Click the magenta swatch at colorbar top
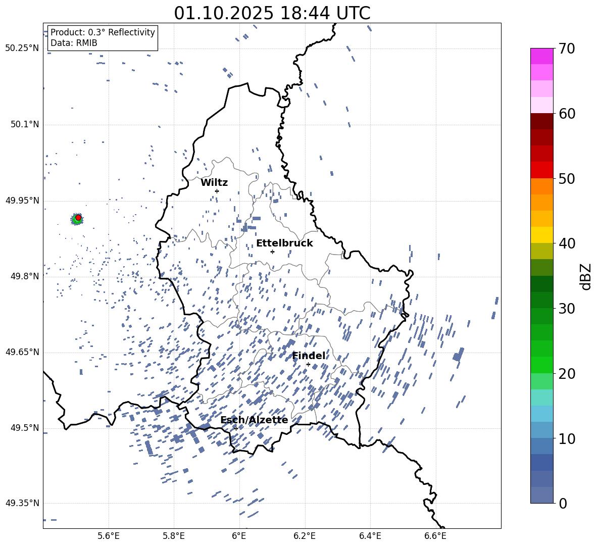Image resolution: width=598 pixels, height=546 pixels. tap(542, 56)
